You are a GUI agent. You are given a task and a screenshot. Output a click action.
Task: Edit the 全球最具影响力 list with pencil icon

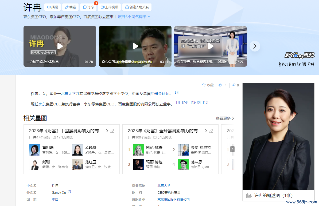click(211, 131)
